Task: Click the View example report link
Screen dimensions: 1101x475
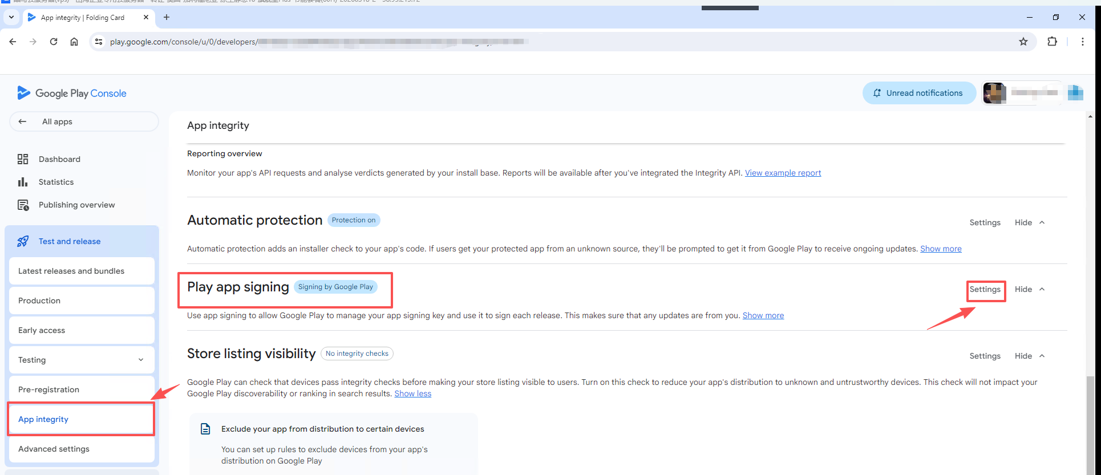Action: click(x=783, y=173)
